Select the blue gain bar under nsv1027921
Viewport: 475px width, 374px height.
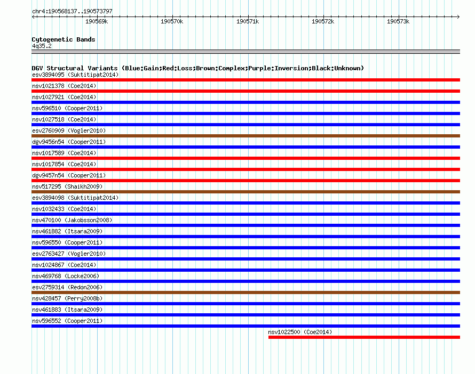pyautogui.click(x=246, y=102)
